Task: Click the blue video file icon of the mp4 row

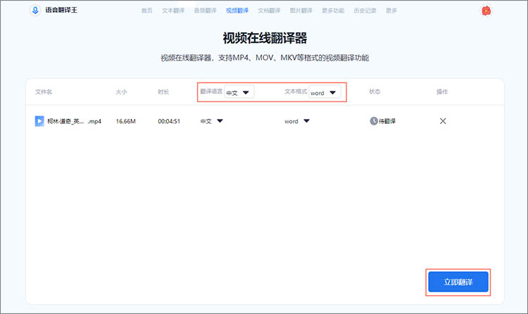Action: click(39, 121)
